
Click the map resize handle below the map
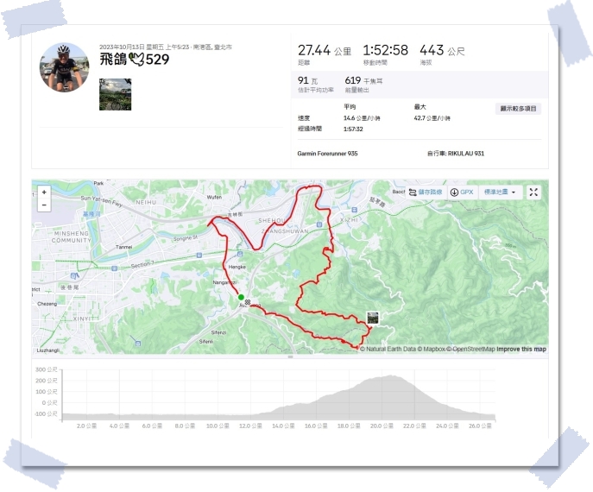[x=290, y=356]
